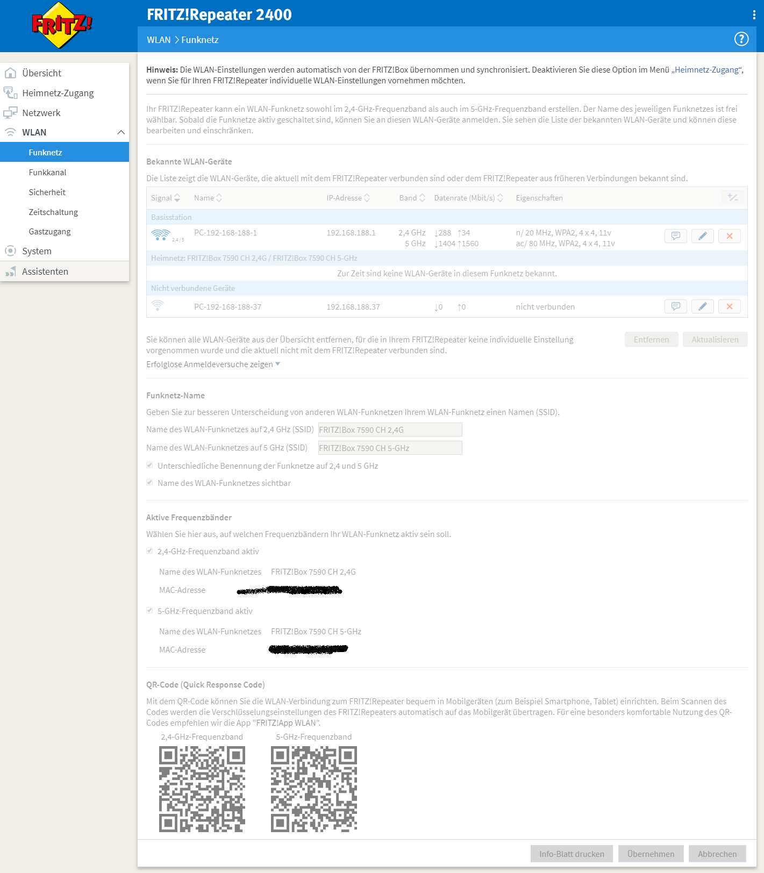The height and width of the screenshot is (873, 764).
Task: Click the IP address 192.168.188.37
Action: 353,307
